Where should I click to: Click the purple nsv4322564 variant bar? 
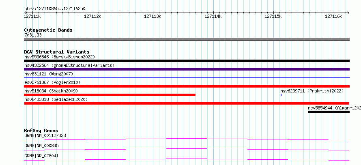point(187,69)
